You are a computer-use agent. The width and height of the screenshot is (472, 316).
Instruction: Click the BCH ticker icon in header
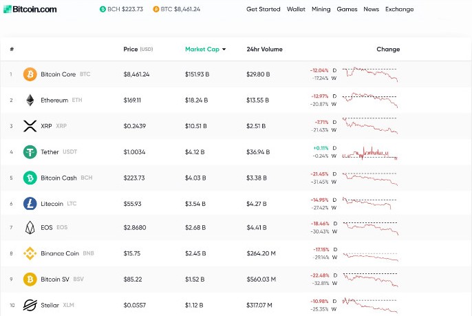tap(103, 10)
